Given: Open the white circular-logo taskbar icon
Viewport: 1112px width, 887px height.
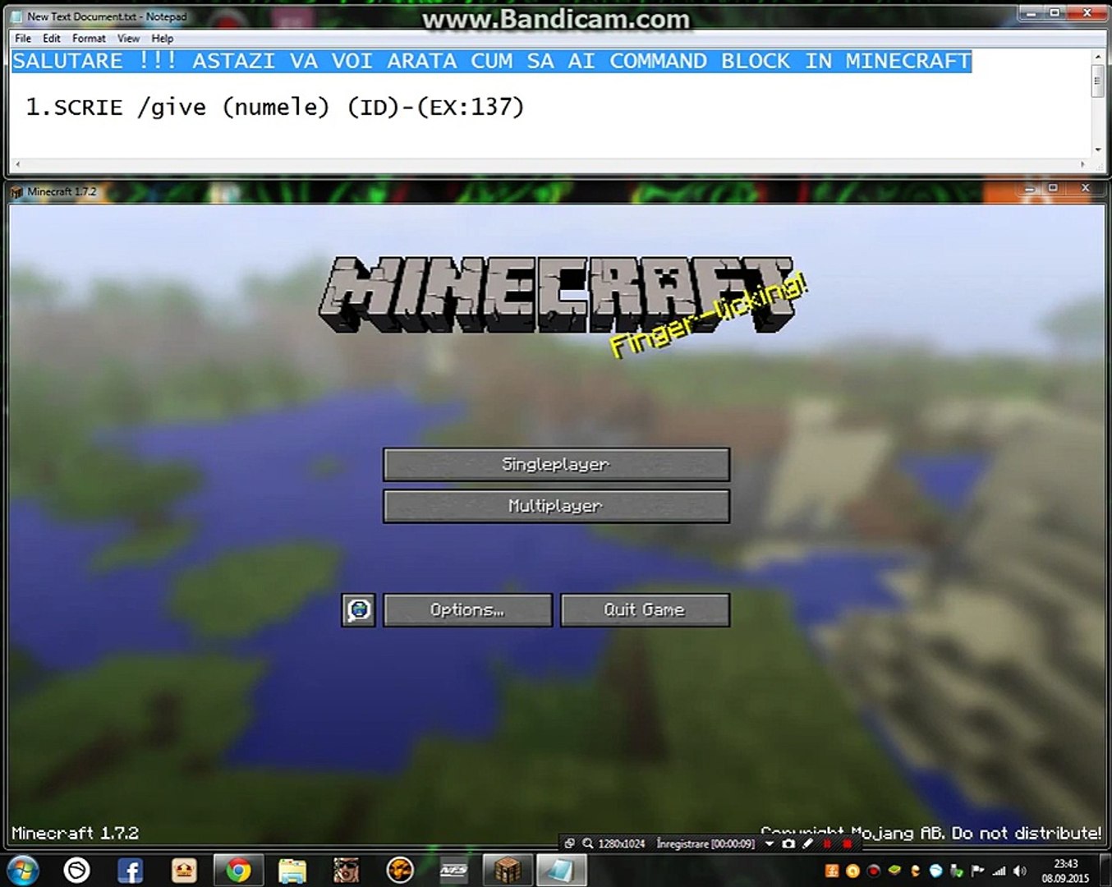Looking at the screenshot, I should 76,870.
